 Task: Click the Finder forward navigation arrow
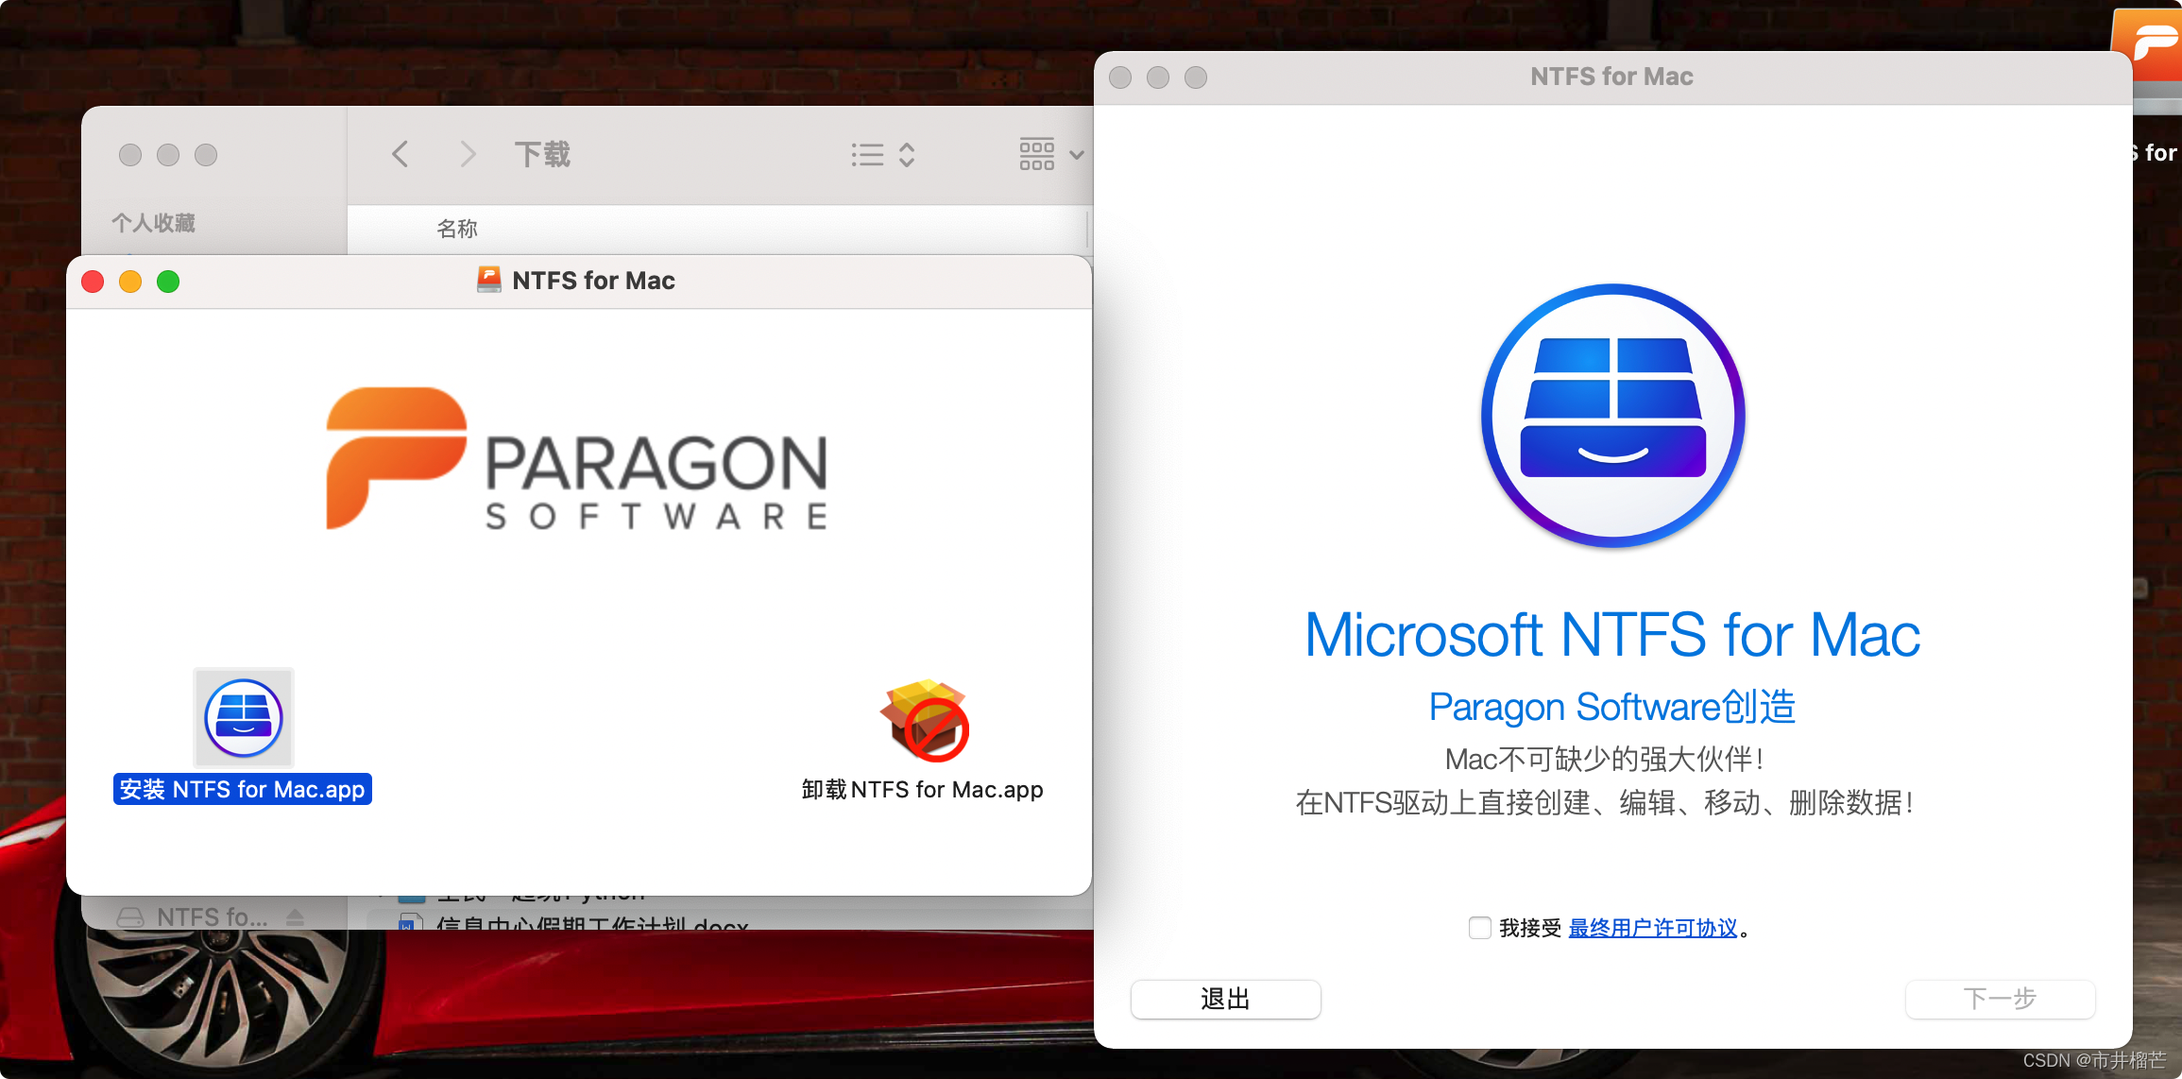[467, 154]
